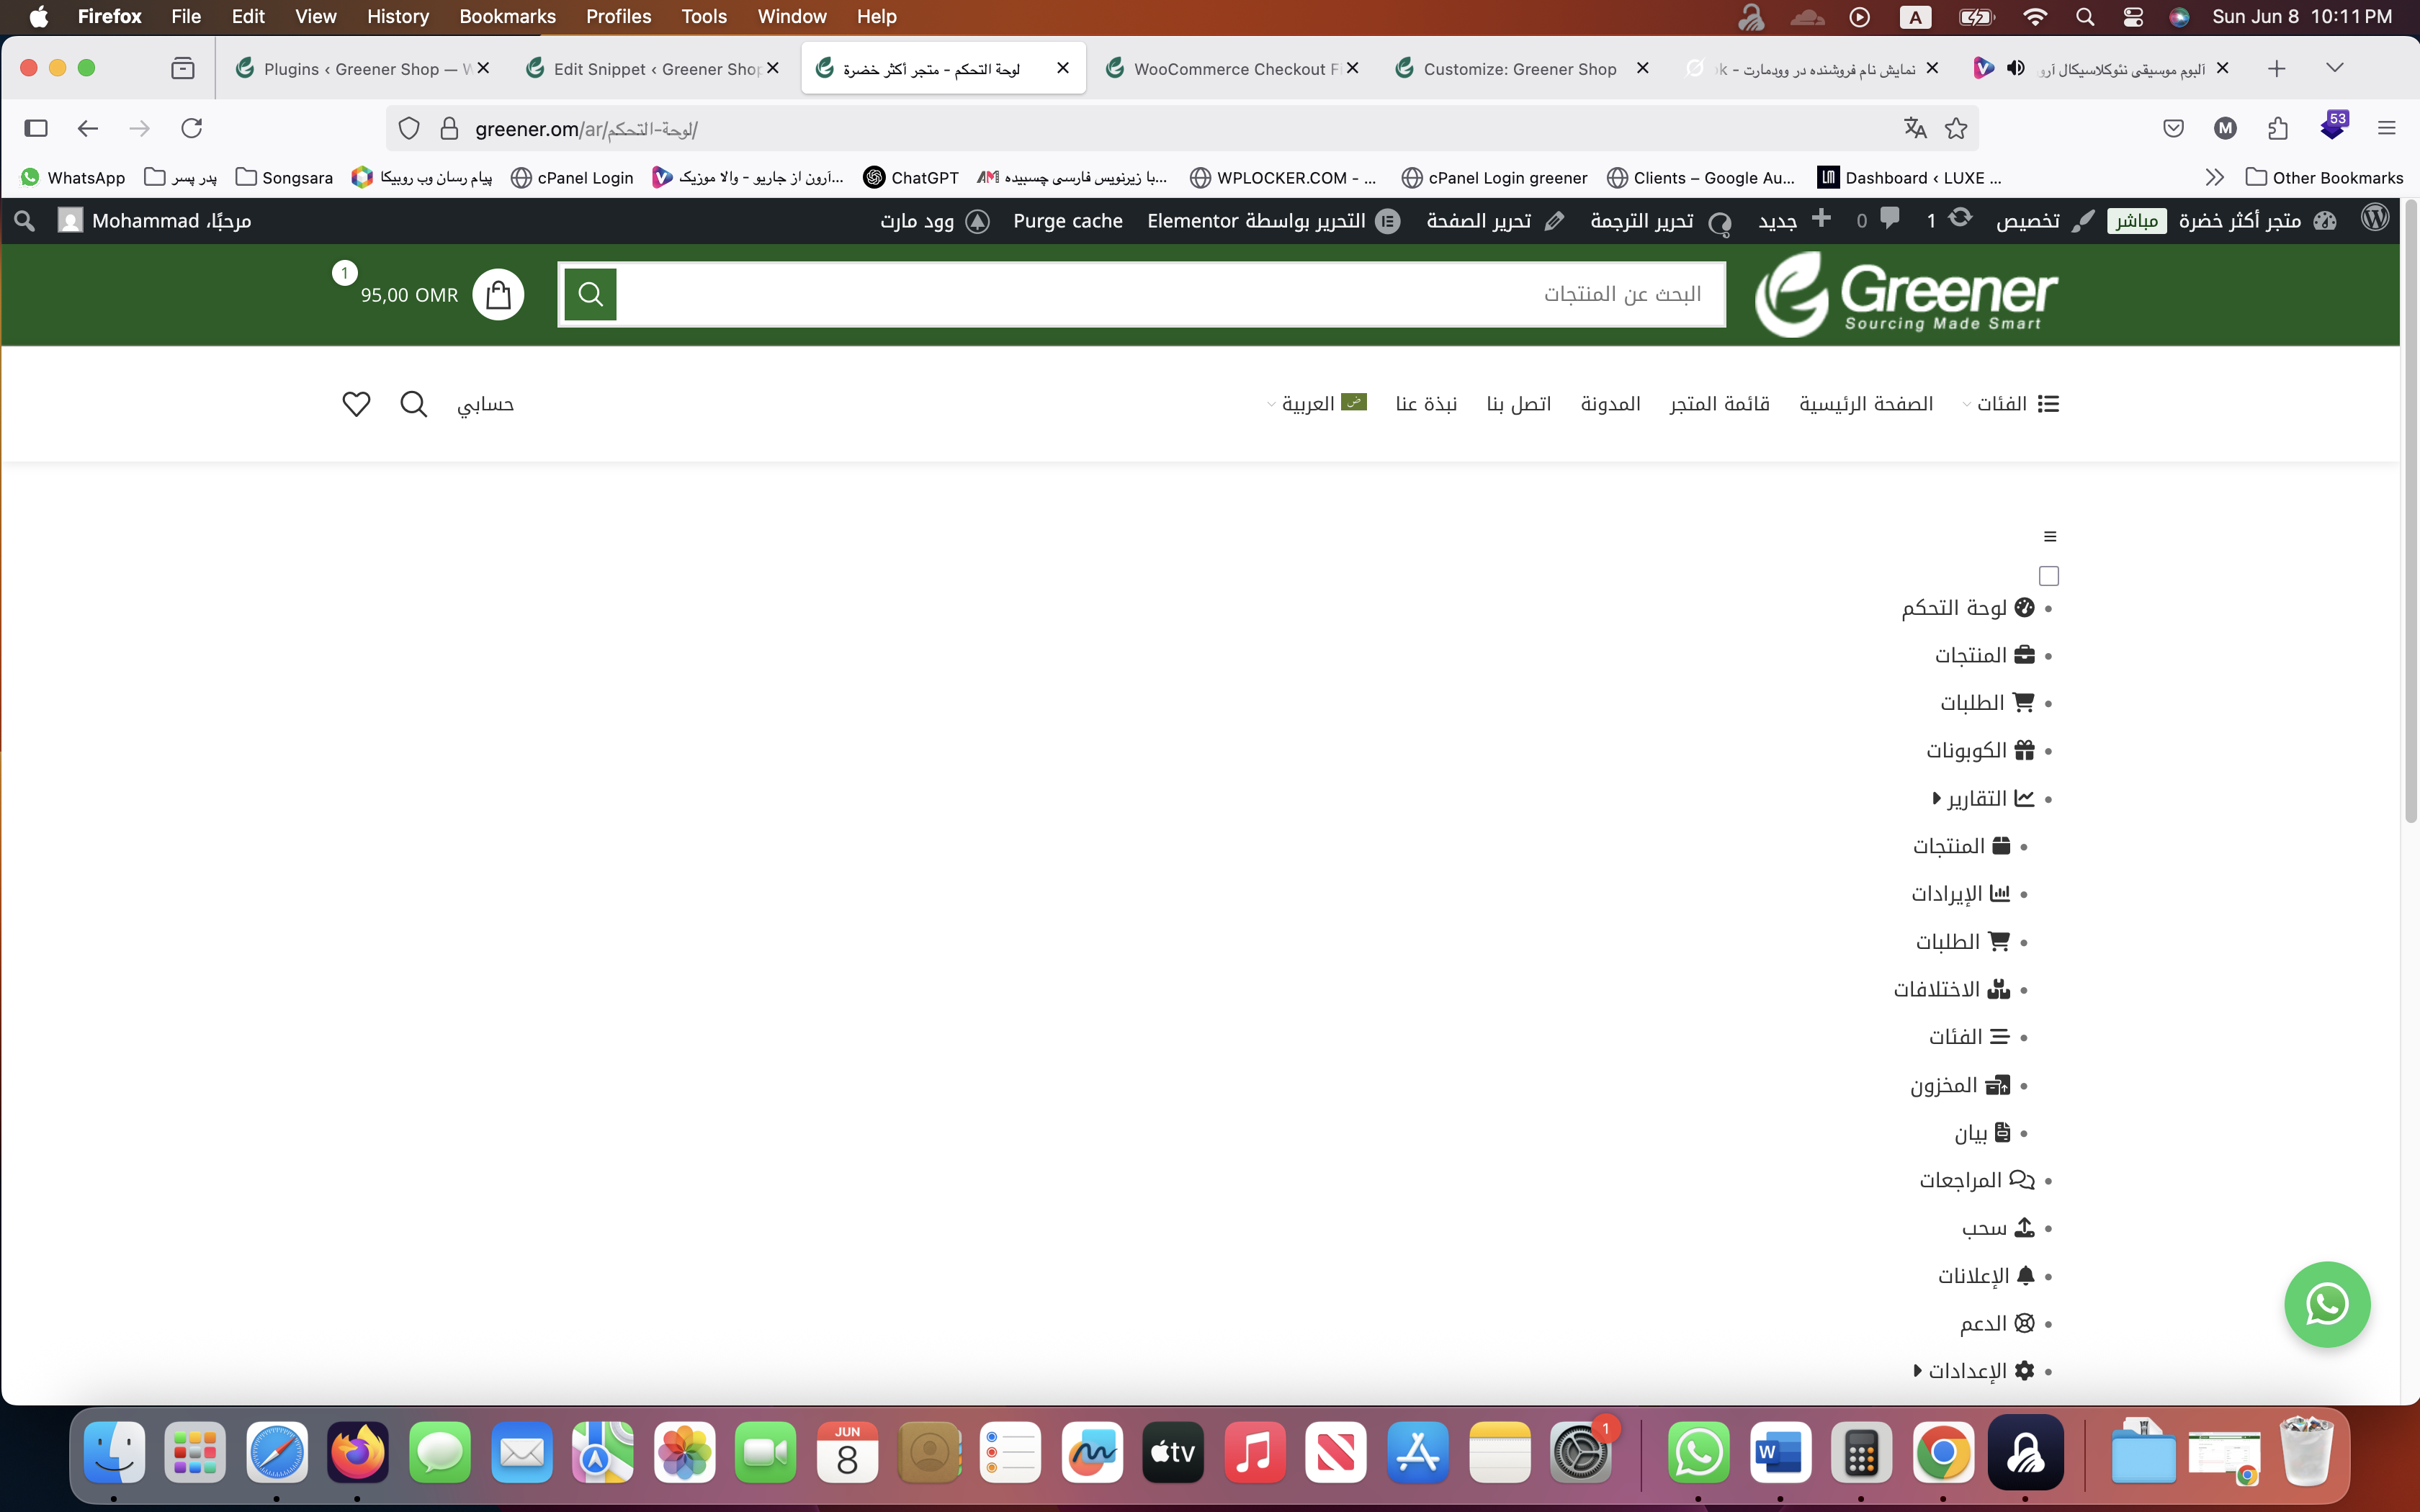Open Safari from the Dock
The height and width of the screenshot is (1512, 2420).
click(x=277, y=1452)
